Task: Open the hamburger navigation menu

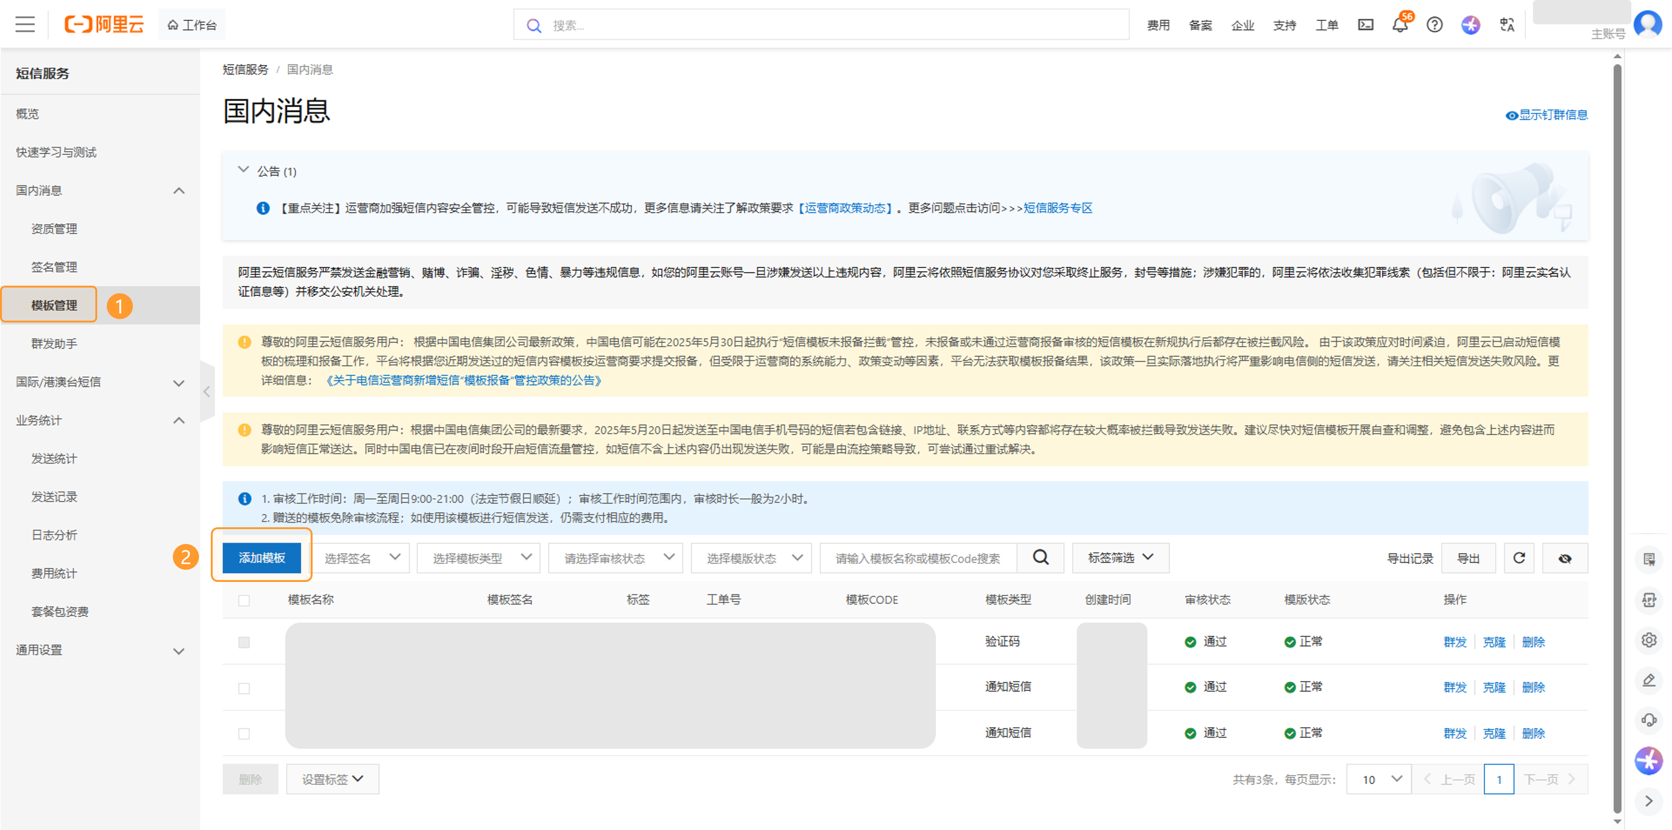Action: pyautogui.click(x=25, y=25)
